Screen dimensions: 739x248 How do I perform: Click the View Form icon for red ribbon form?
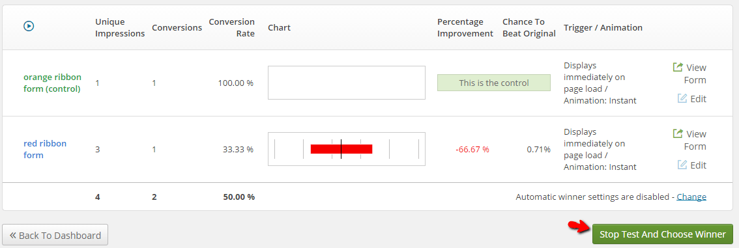pos(678,133)
